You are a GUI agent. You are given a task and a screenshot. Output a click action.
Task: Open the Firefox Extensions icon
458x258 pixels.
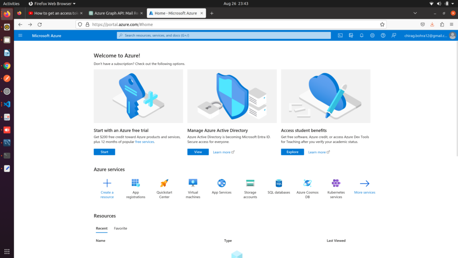coord(442,25)
